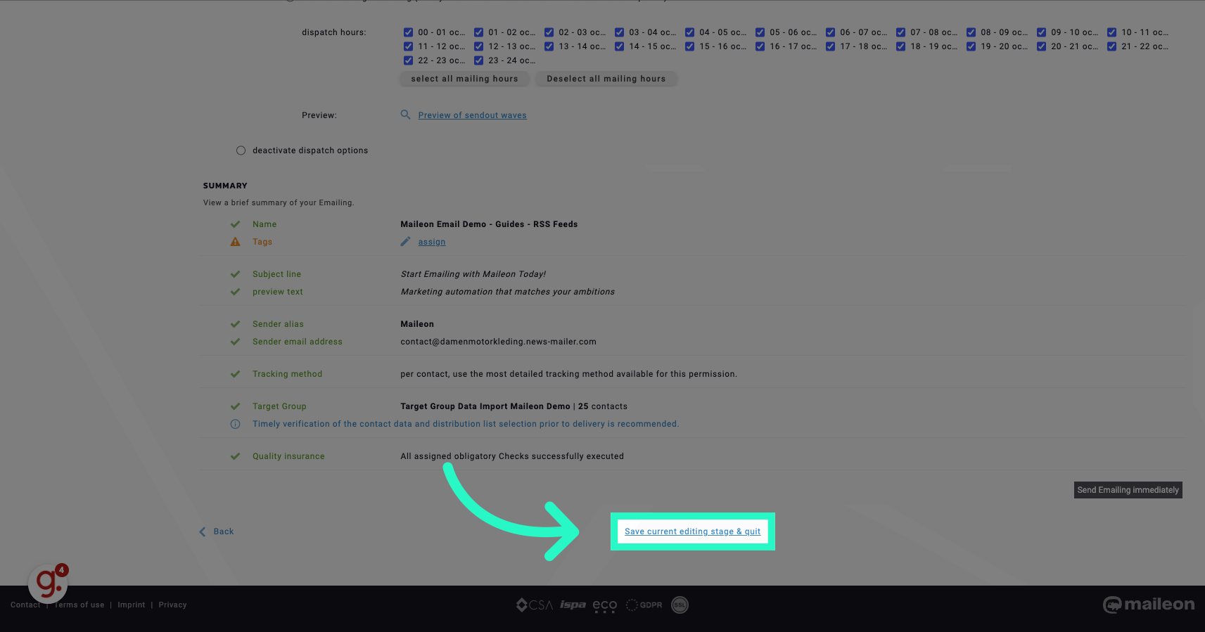Toggle the 15 - 16 dispatch hour checkbox
The image size is (1205, 632).
click(689, 46)
